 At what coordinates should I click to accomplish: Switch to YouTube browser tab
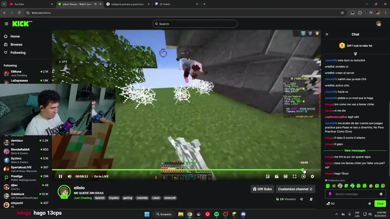click(31, 4)
